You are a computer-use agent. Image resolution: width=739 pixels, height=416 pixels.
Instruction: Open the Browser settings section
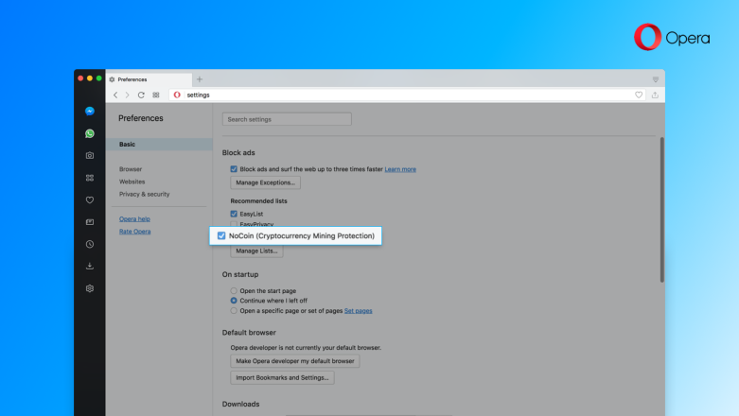click(131, 169)
